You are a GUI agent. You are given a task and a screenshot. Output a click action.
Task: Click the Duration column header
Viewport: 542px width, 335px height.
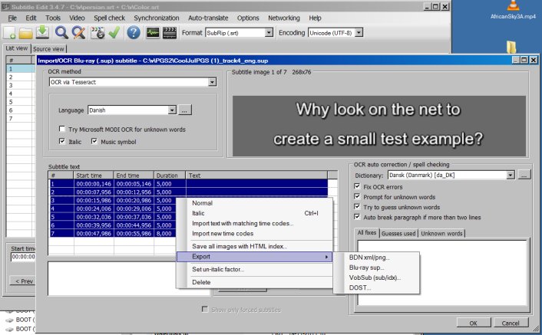pyautogui.click(x=170, y=176)
